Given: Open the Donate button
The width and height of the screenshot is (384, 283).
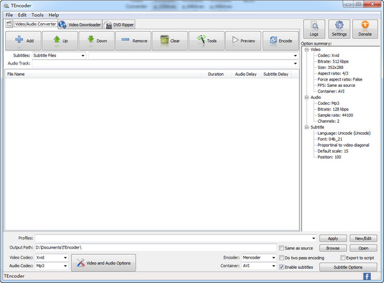Looking at the screenshot, I should (365, 29).
